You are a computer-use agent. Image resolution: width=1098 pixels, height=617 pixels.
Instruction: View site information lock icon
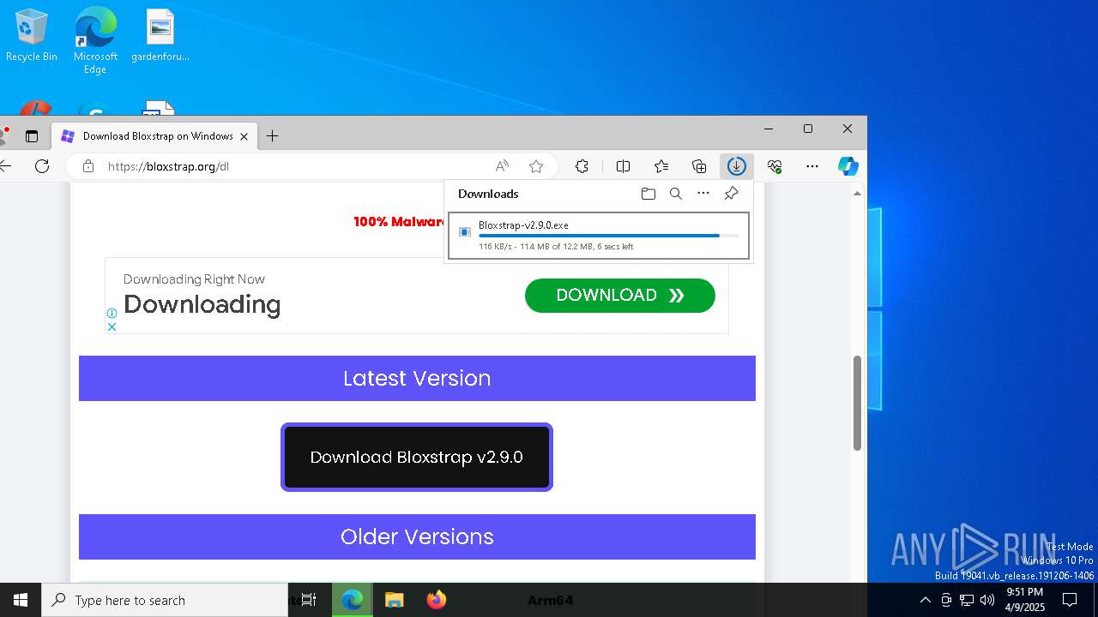click(x=87, y=166)
